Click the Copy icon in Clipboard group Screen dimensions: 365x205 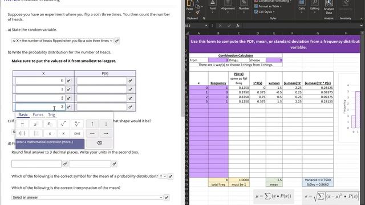click(198, 6)
